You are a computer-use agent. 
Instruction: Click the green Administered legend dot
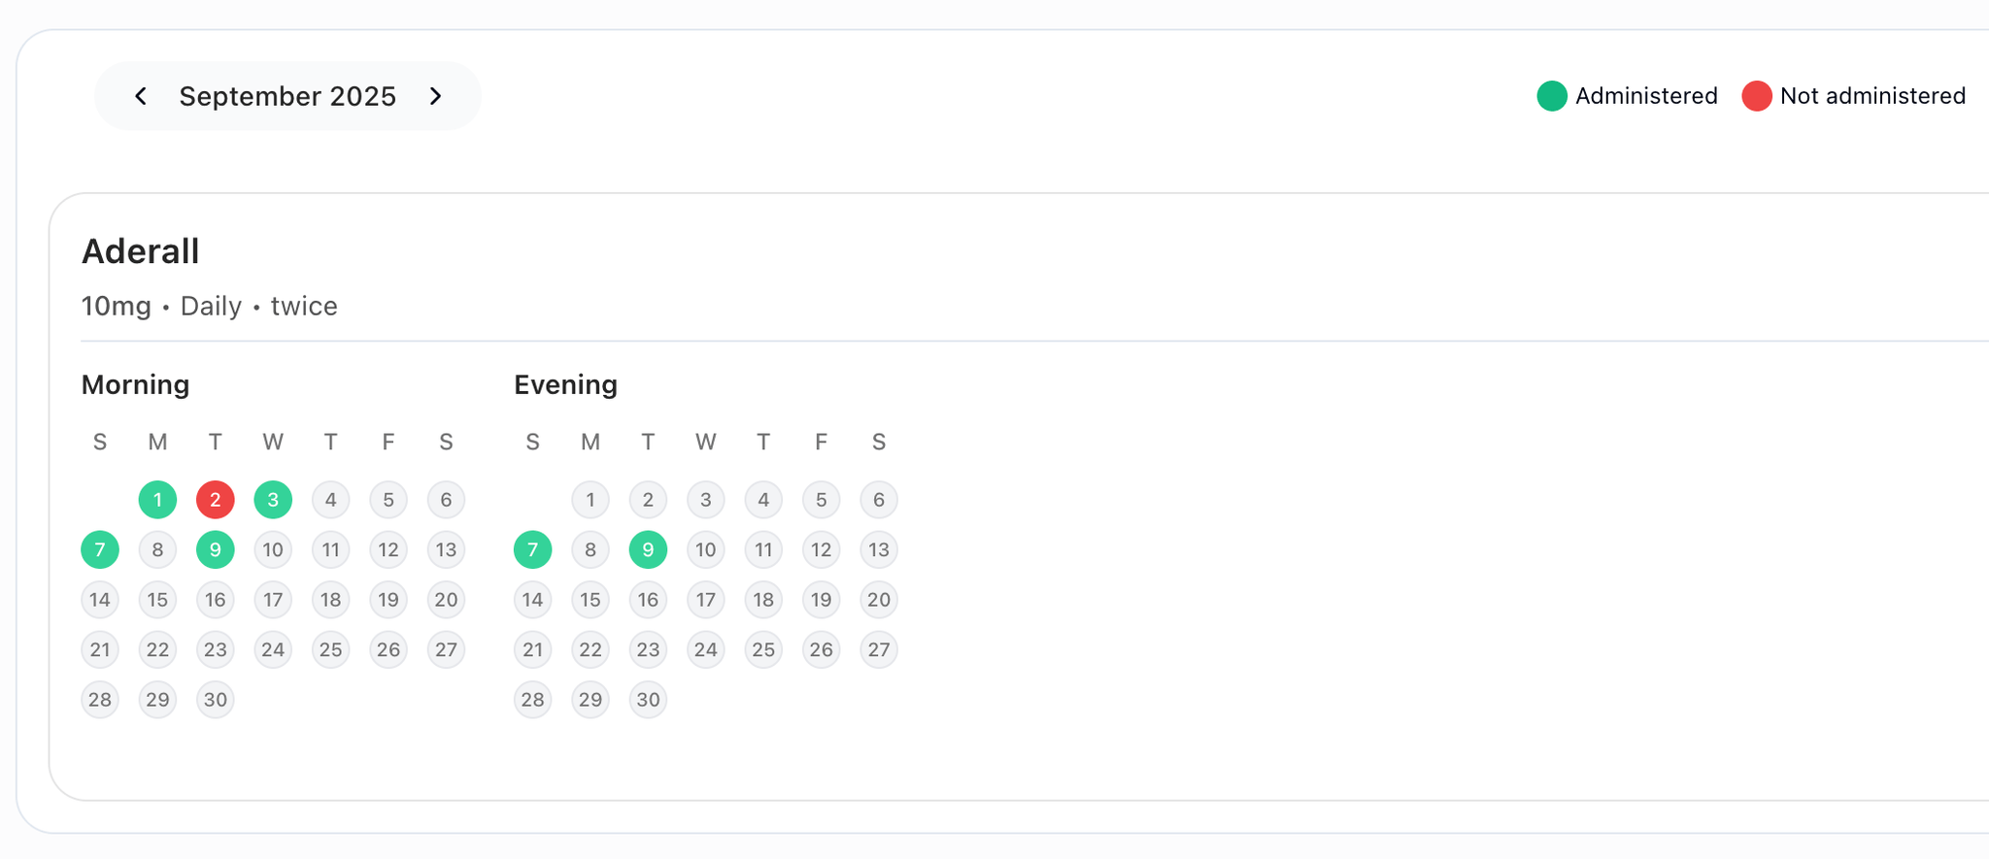tap(1551, 96)
